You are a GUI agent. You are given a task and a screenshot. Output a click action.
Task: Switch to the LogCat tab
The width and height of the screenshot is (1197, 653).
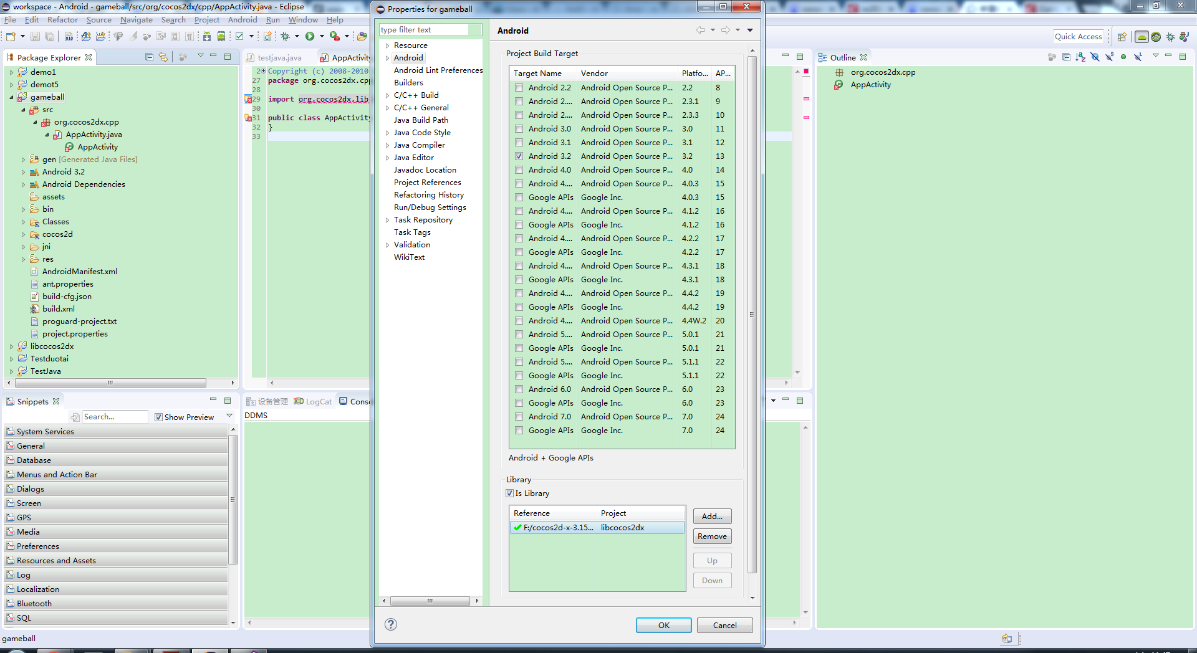[313, 401]
